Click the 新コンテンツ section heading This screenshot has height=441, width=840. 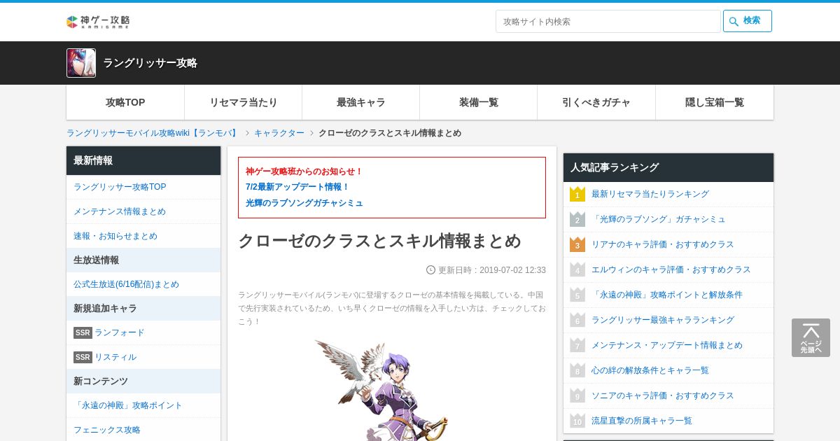point(143,381)
